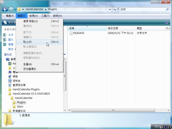Click Plugins in the address breadcrumb
Viewport: 172px width, 129px height.
click(x=52, y=9)
